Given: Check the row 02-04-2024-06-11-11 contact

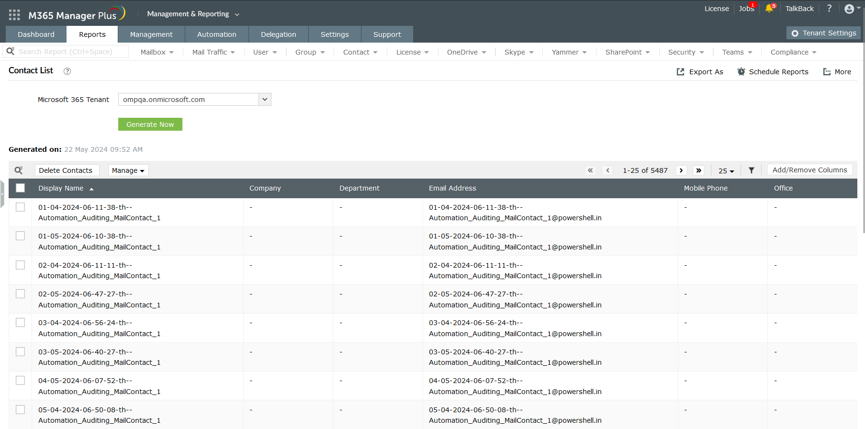Looking at the screenshot, I should pyautogui.click(x=20, y=265).
